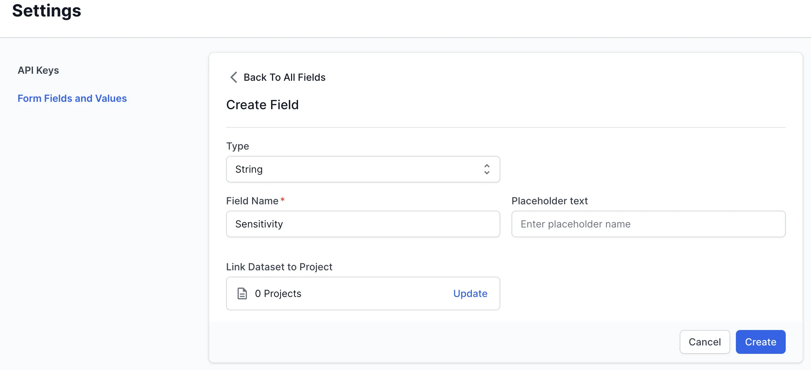Viewport: 811px width, 370px height.
Task: Click the Enter placeholder name input
Action: point(648,224)
